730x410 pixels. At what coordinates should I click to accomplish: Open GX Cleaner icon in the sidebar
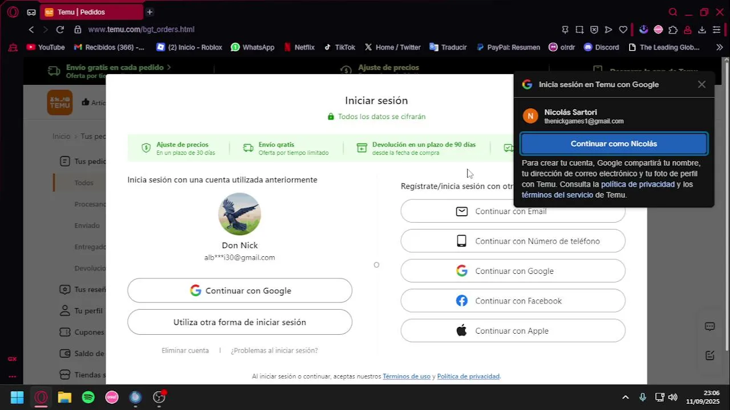[13, 48]
